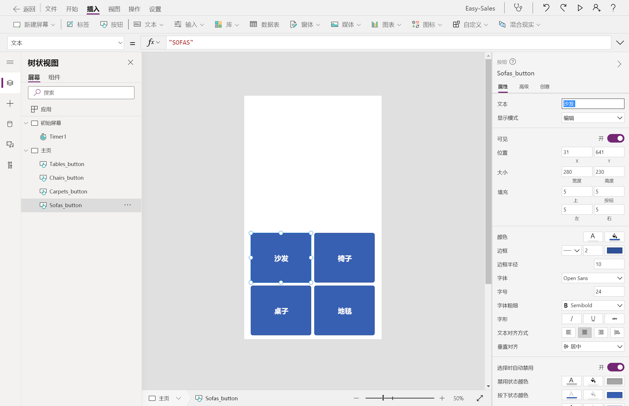Open more options for Sofas_button
Image resolution: width=629 pixels, height=406 pixels.
pos(128,205)
